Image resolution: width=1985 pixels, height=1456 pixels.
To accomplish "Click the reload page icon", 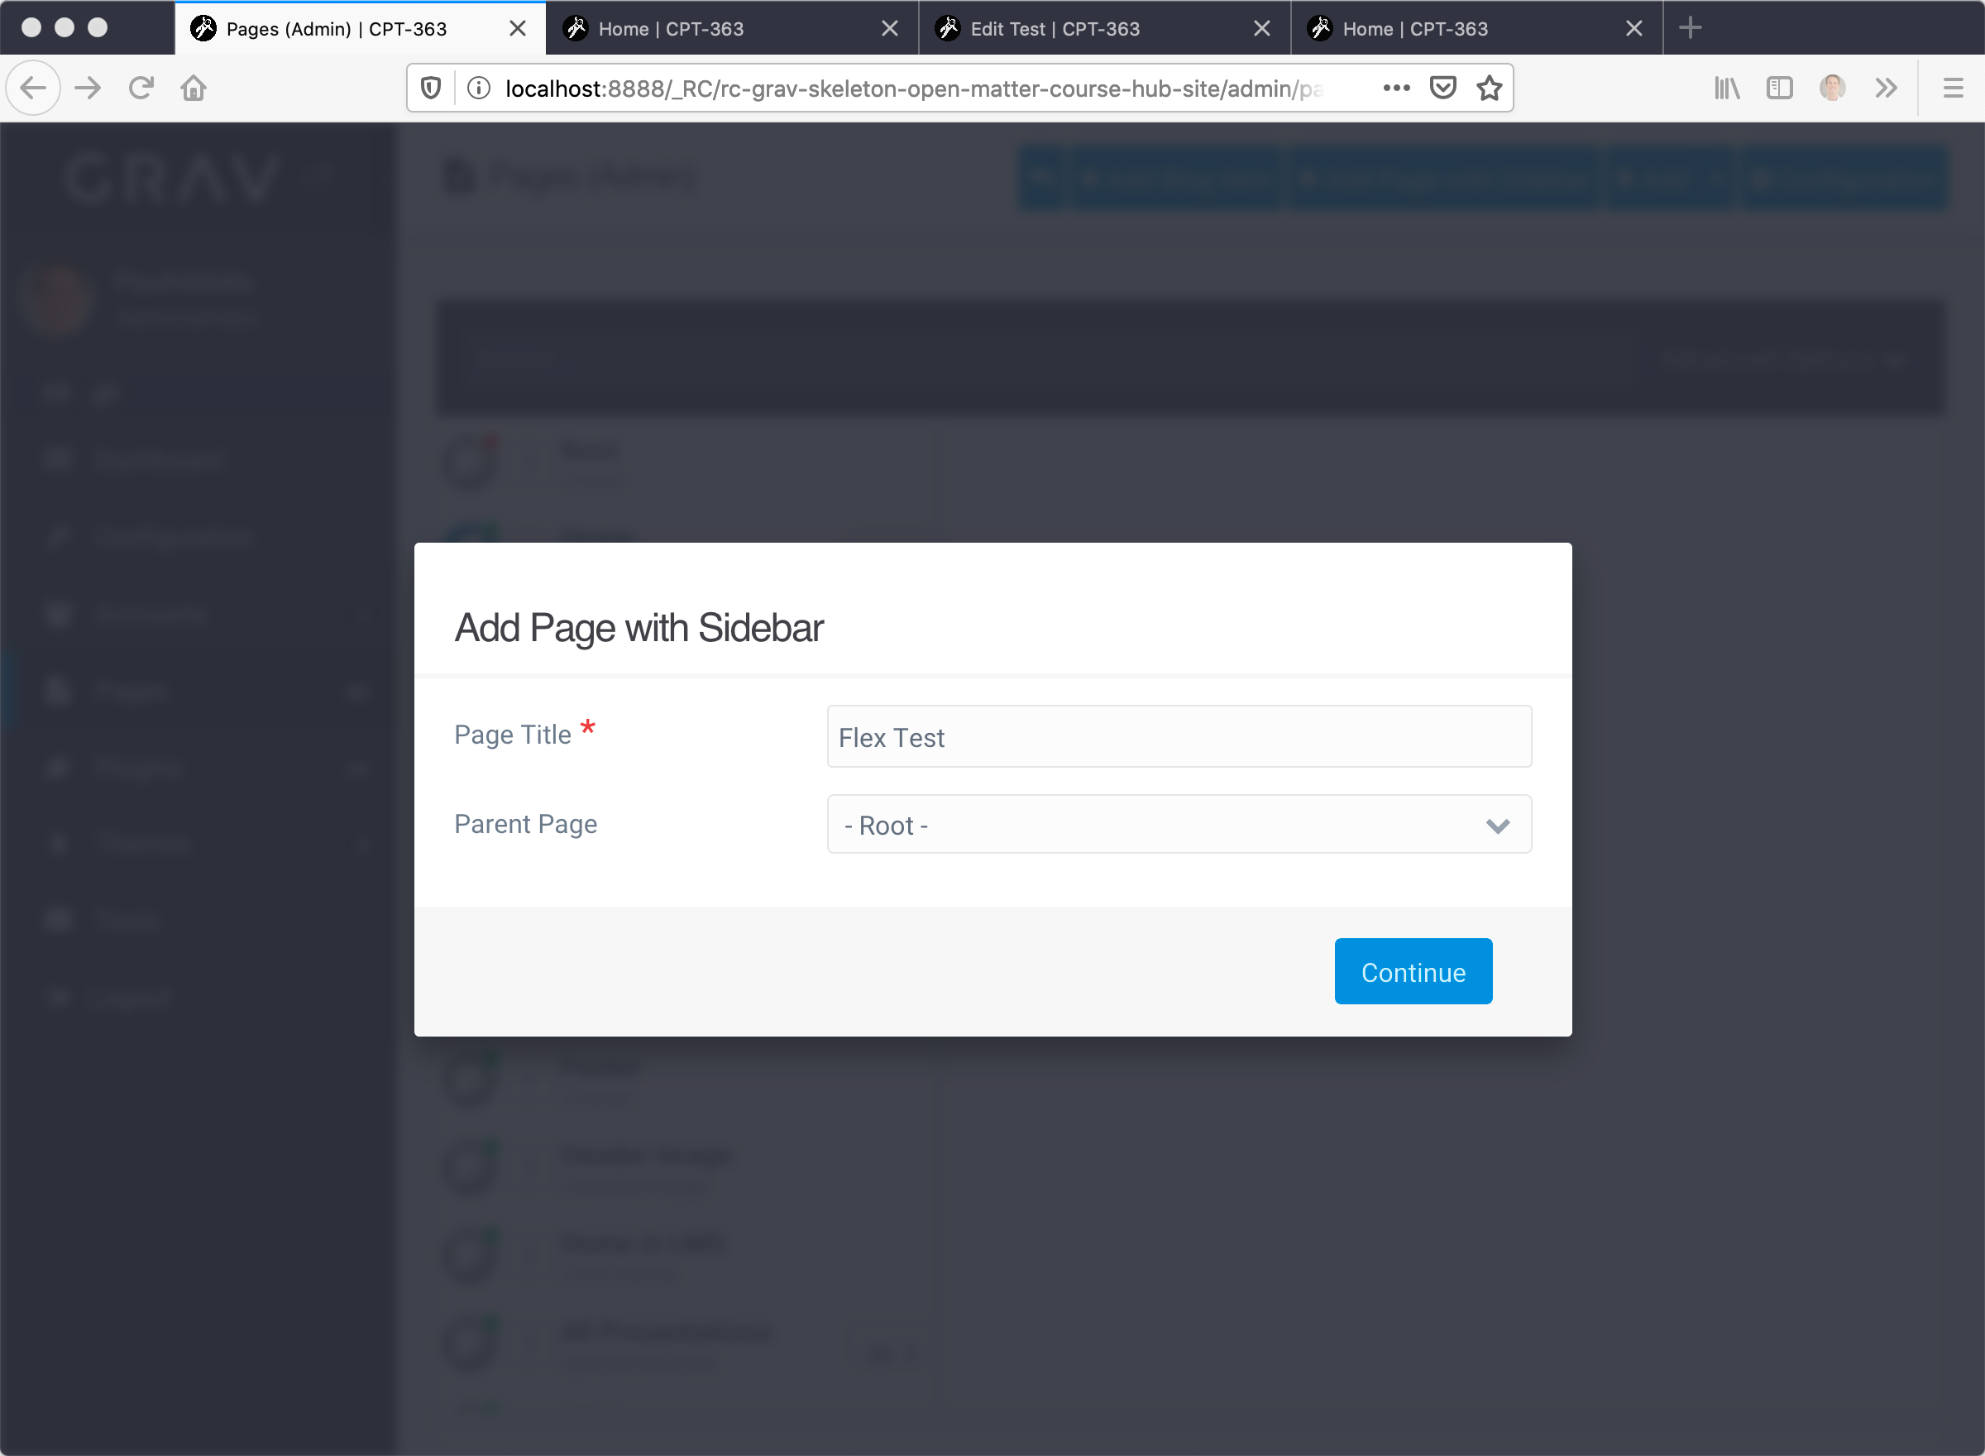I will point(141,87).
